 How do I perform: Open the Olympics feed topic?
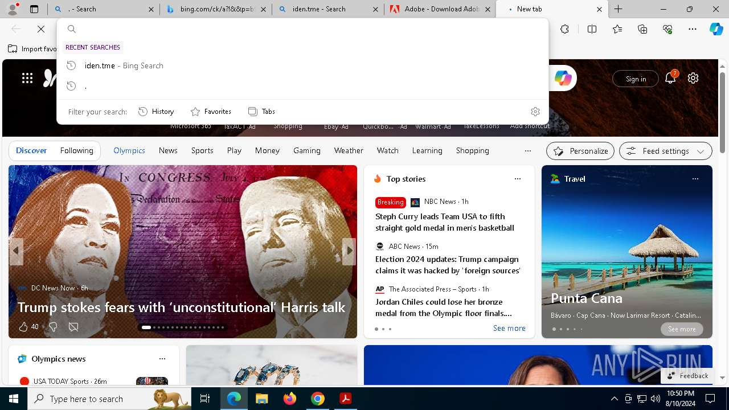(x=129, y=150)
